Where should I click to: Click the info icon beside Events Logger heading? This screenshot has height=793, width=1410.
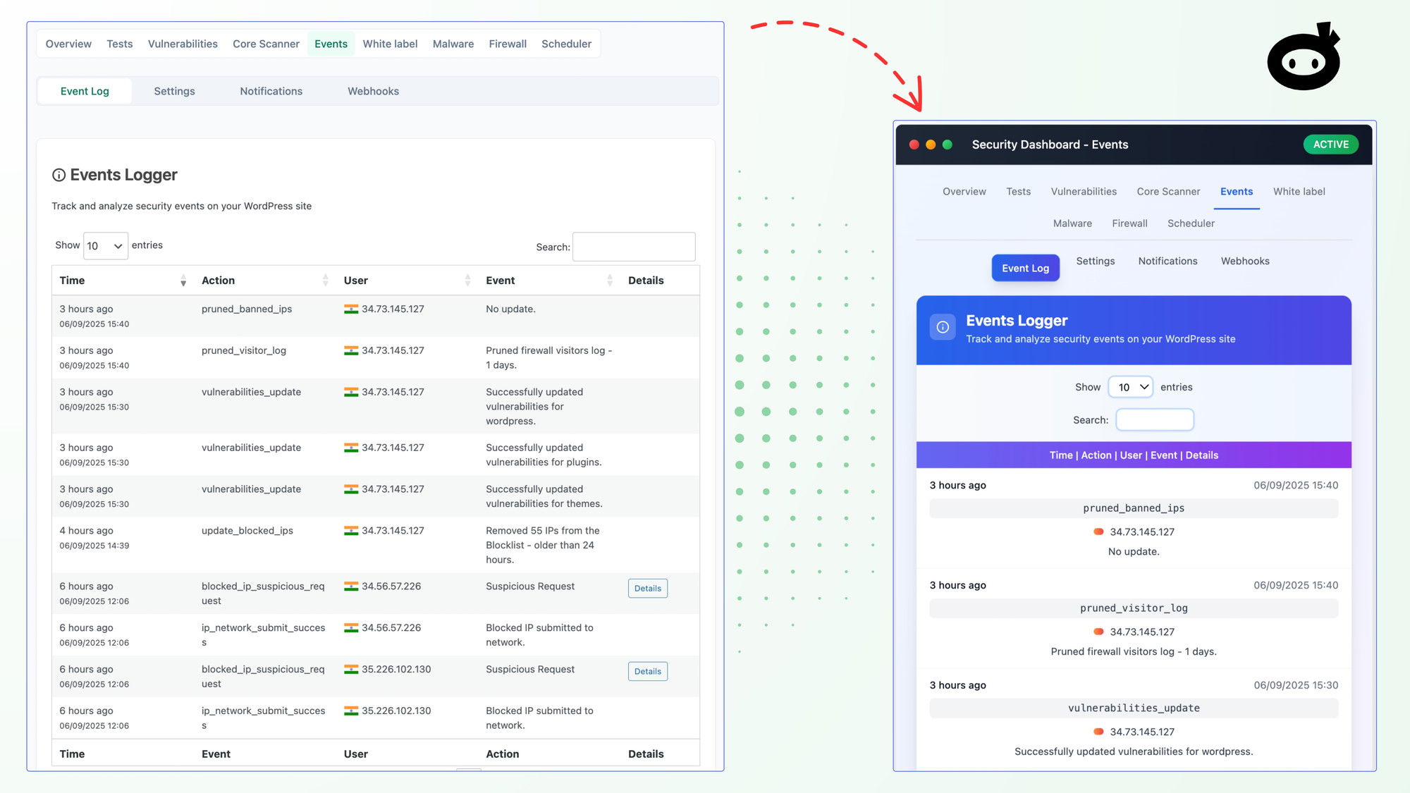pos(59,175)
